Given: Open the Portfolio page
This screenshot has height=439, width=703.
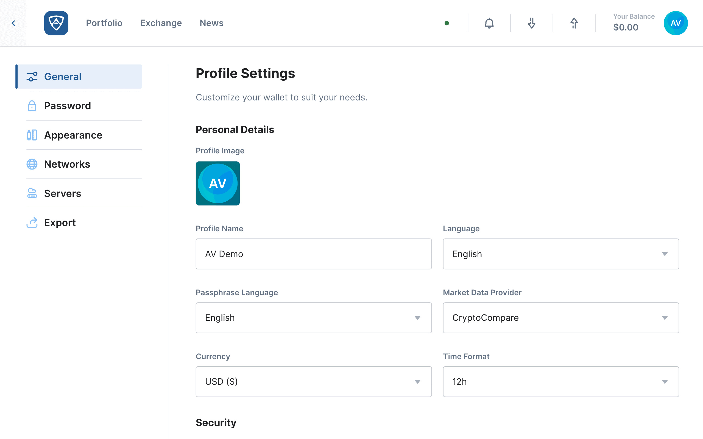Looking at the screenshot, I should pos(104,23).
